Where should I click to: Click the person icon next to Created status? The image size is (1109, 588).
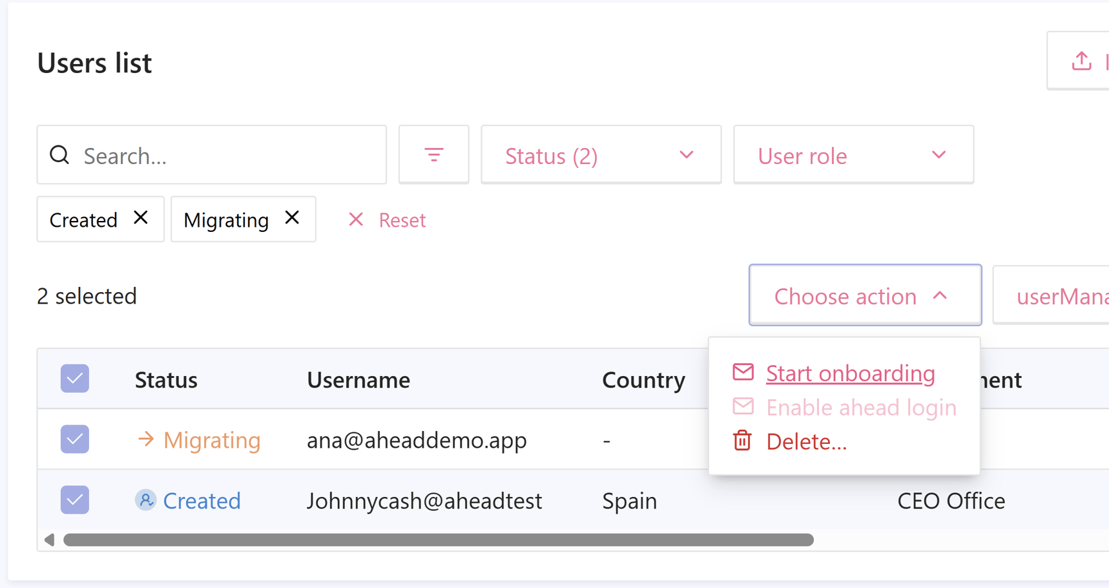tap(146, 499)
